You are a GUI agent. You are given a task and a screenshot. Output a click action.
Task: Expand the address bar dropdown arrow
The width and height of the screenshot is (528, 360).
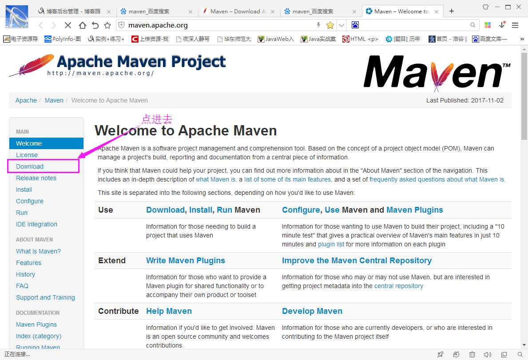point(341,25)
